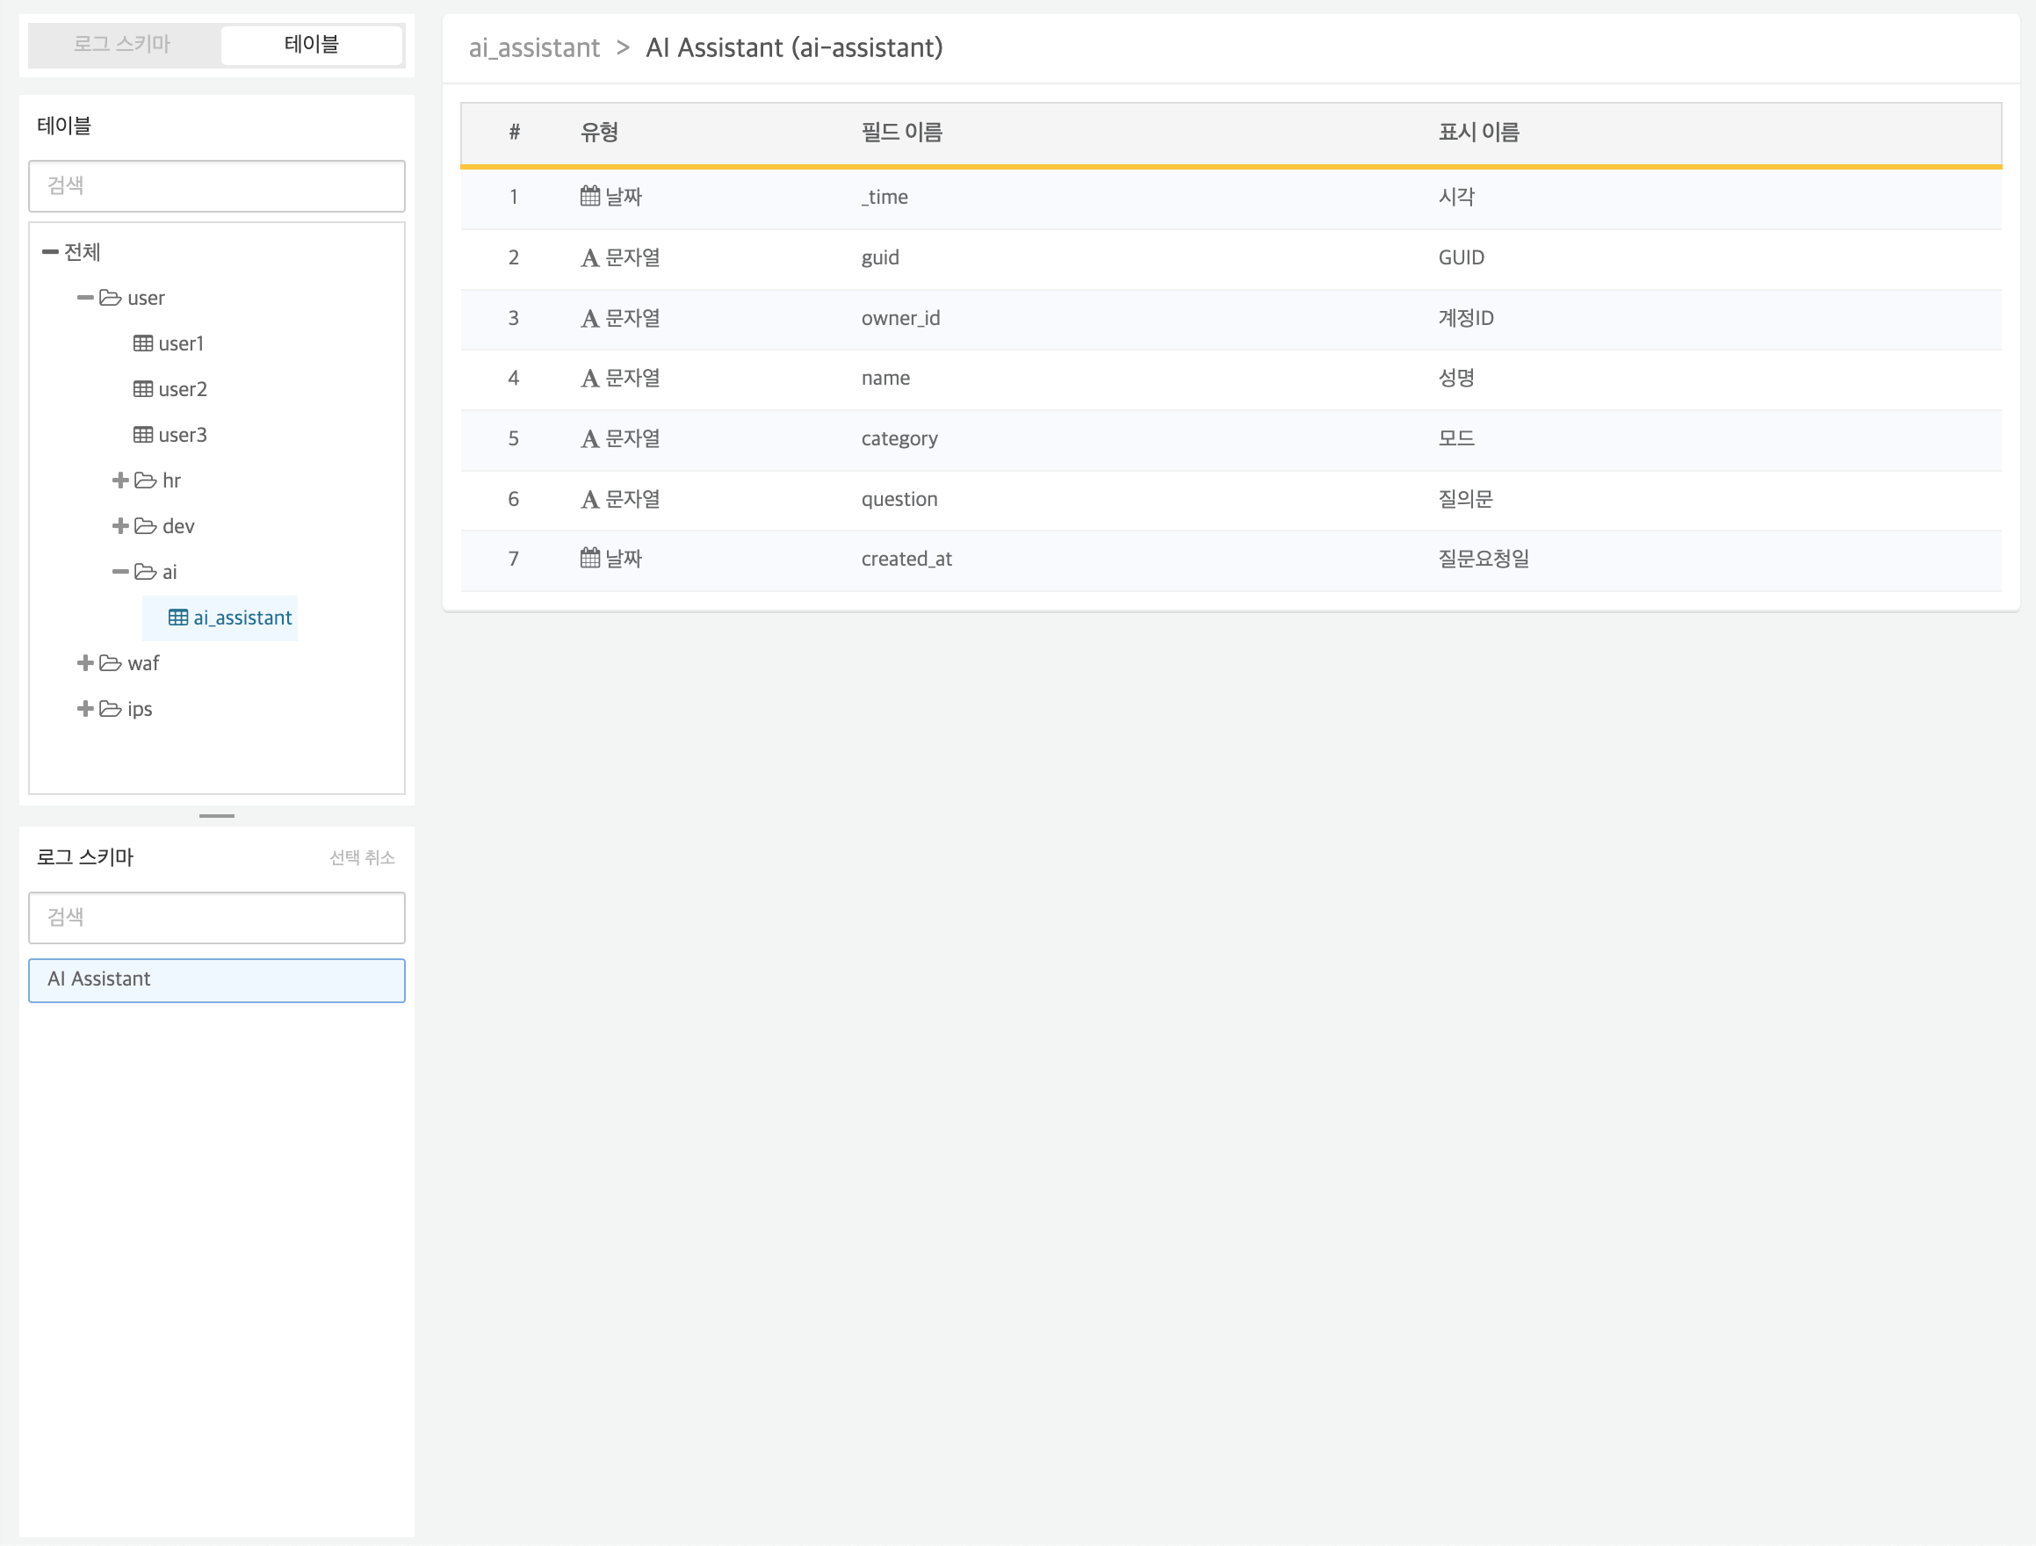Expand the dev folder
Image resolution: width=2036 pixels, height=1546 pixels.
click(120, 526)
